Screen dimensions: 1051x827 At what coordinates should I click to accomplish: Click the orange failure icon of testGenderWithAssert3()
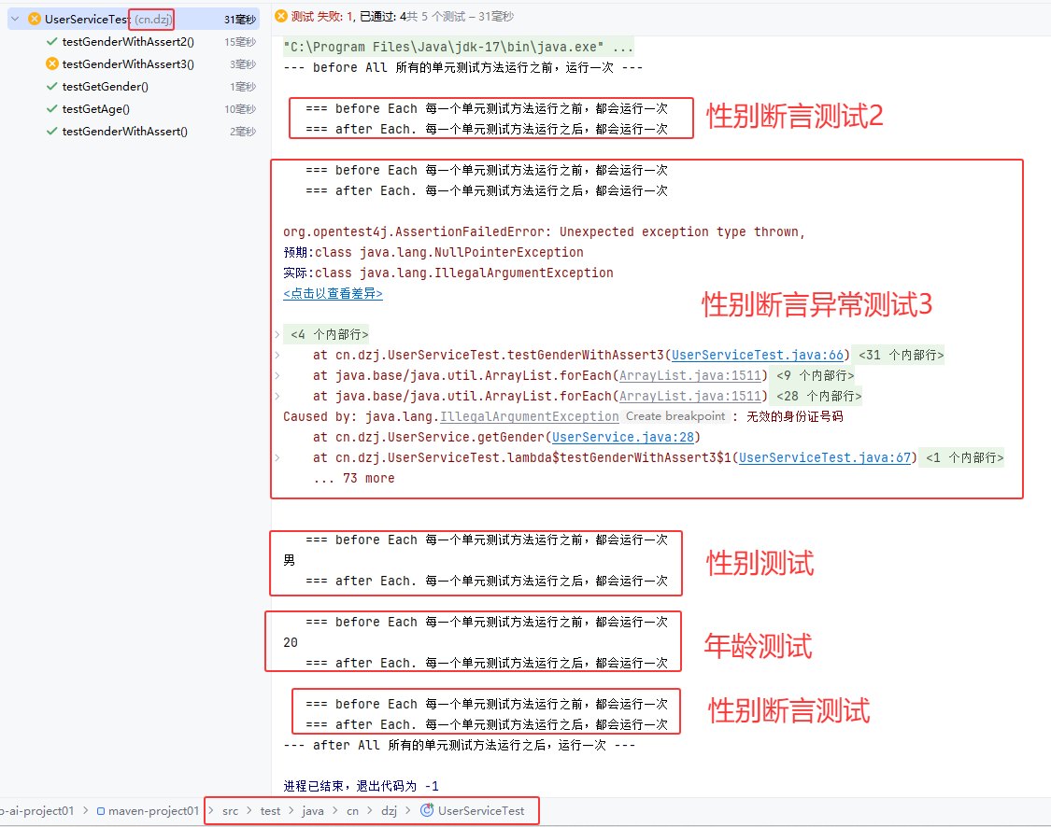click(x=52, y=64)
